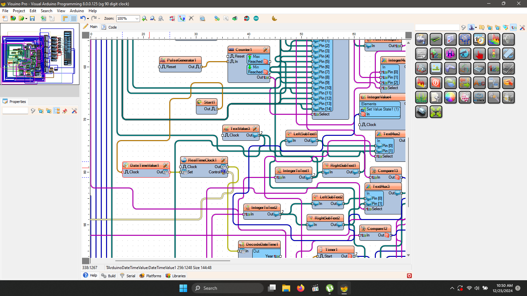Click the taskbar Search box
This screenshot has width=527, height=296.
pos(228,288)
